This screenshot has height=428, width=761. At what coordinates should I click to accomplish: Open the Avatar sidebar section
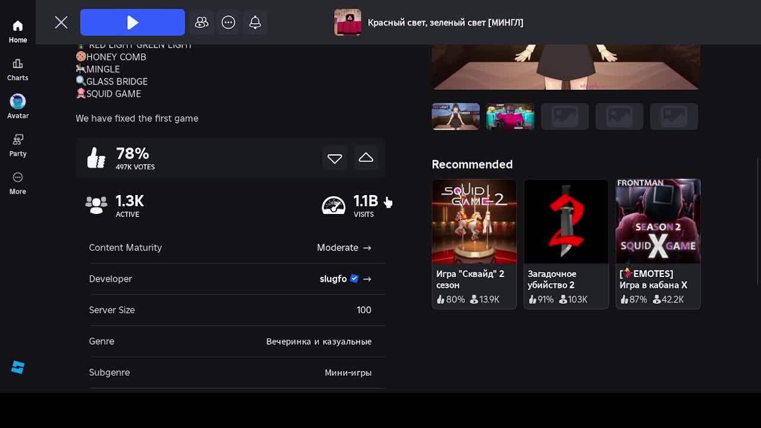(18, 107)
